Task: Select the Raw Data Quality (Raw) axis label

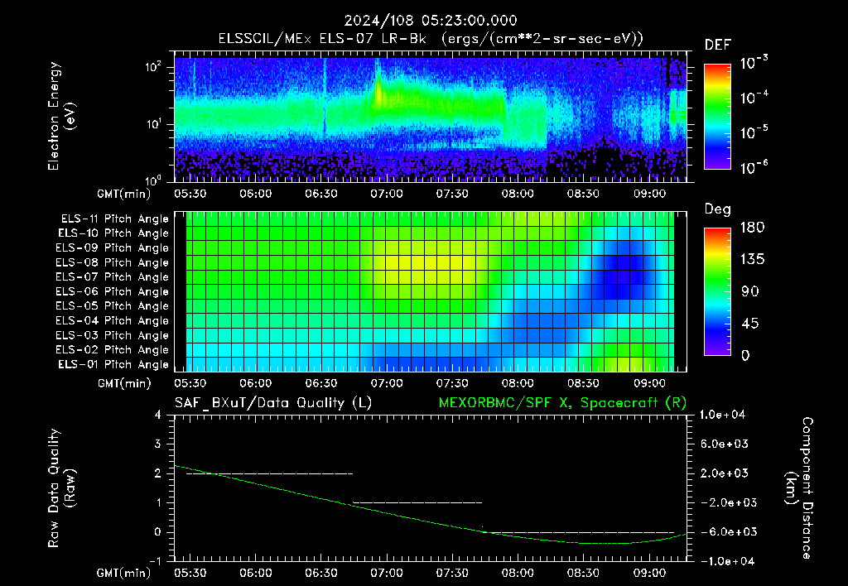Action: point(61,488)
